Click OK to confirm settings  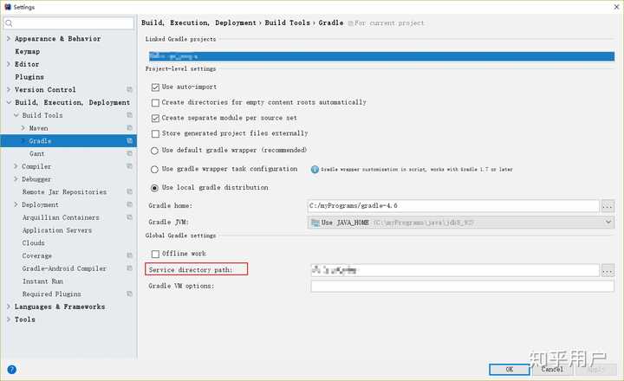click(x=510, y=370)
